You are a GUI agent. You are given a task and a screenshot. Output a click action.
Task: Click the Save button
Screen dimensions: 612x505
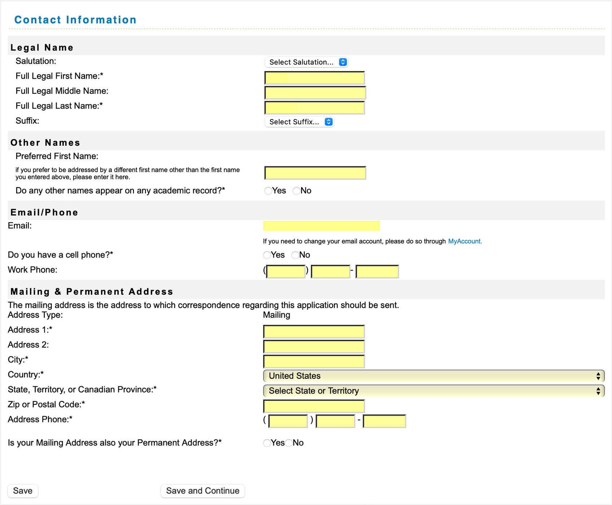pos(23,491)
